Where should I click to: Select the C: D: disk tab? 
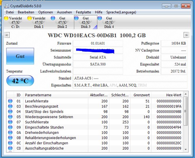pos(15,22)
